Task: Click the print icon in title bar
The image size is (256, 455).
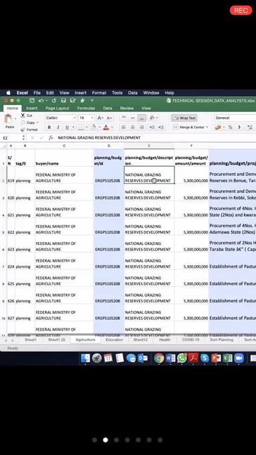Action: [x=82, y=100]
